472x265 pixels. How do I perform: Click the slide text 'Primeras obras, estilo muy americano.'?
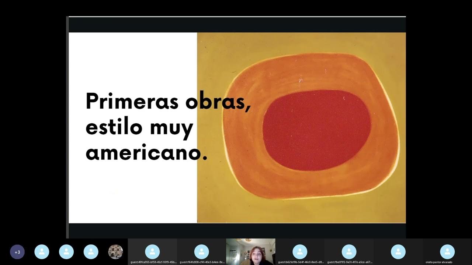pyautogui.click(x=168, y=127)
